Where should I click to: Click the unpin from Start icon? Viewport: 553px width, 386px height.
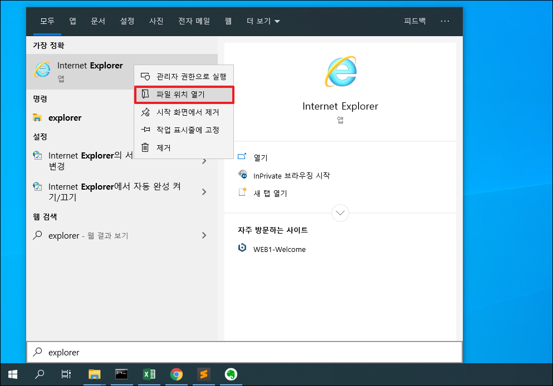point(145,112)
